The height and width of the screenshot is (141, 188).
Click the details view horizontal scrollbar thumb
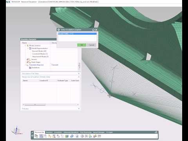point(35,105)
